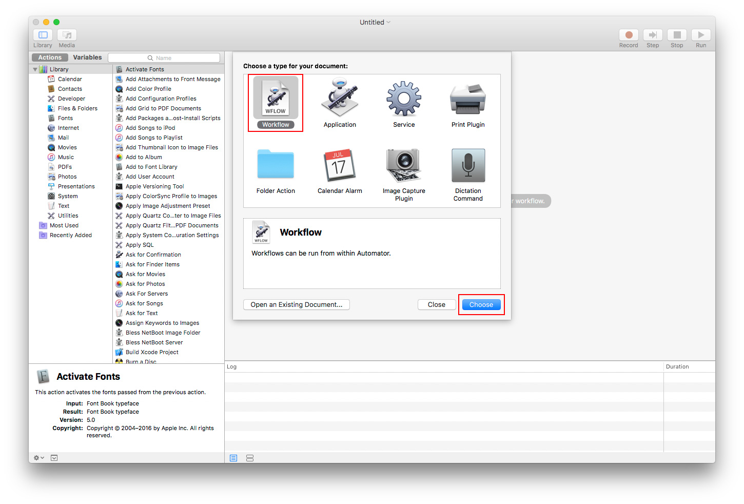Click Open an Existing Document button
The width and height of the screenshot is (744, 504).
297,304
